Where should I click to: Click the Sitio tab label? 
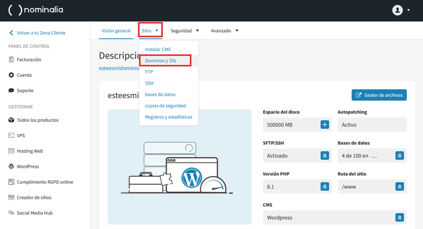[x=147, y=30]
